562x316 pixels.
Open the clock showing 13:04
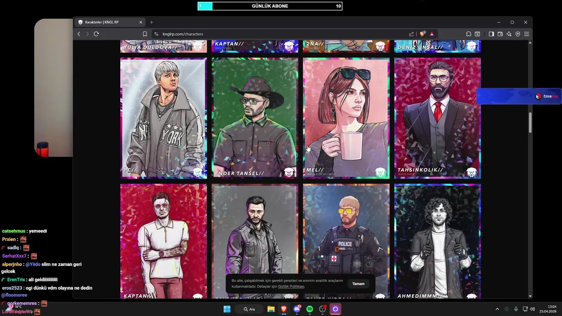pos(548,309)
